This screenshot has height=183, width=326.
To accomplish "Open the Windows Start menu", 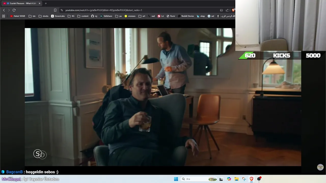I will 176,179.
